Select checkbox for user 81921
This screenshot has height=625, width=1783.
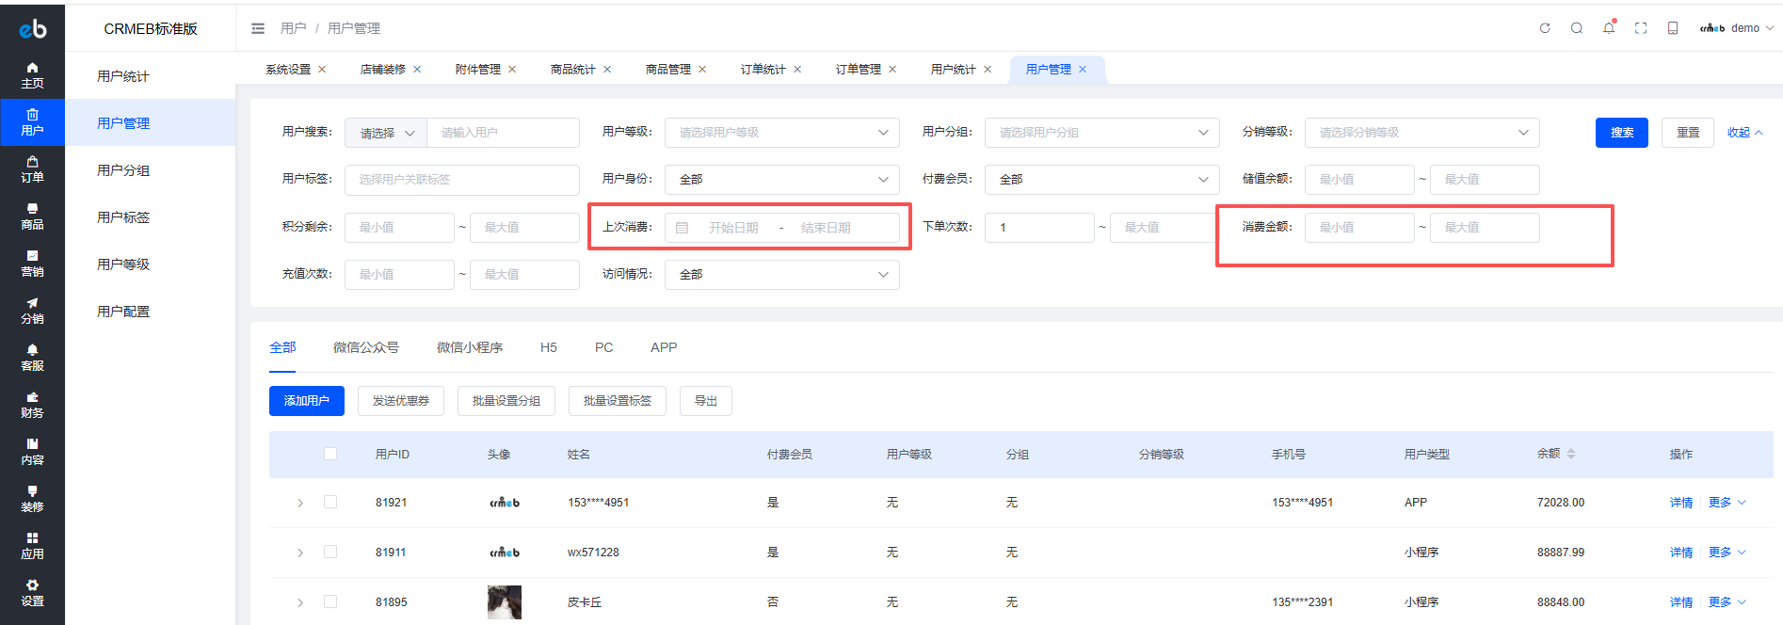(330, 502)
